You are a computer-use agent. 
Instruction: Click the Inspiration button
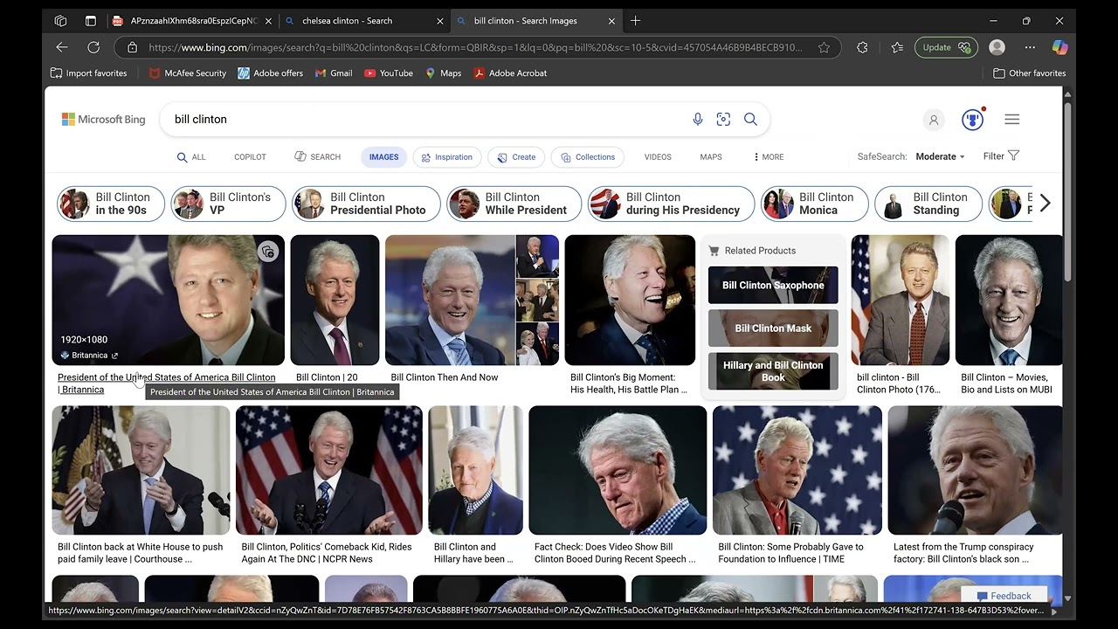(446, 157)
